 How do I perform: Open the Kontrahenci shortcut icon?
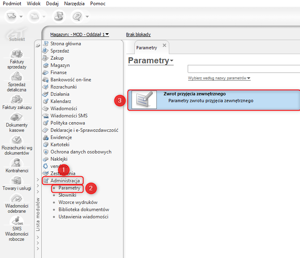pos(17,162)
